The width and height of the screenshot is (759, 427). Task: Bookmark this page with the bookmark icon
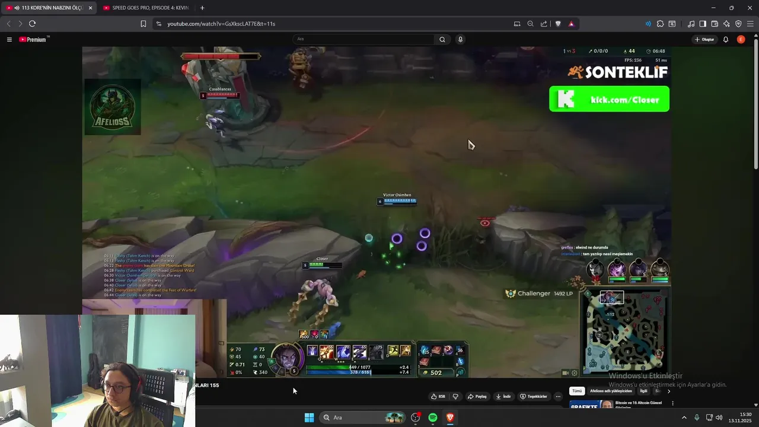pos(143,24)
